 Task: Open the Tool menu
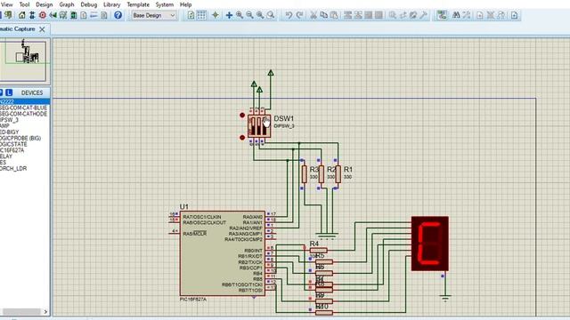click(x=24, y=4)
